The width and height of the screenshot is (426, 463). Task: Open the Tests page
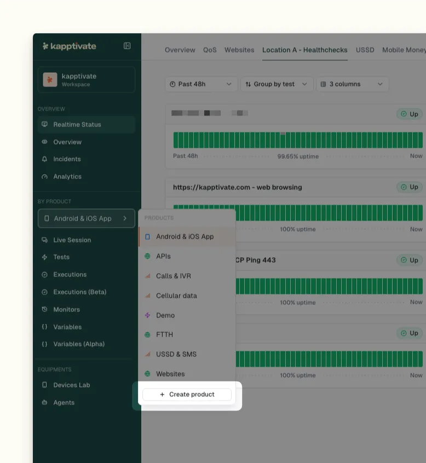pos(87,257)
